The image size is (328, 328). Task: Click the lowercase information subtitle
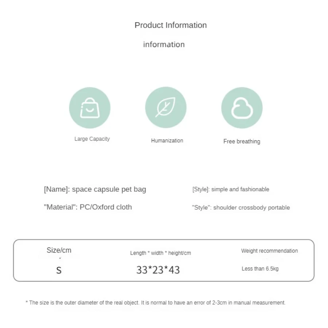[164, 44]
